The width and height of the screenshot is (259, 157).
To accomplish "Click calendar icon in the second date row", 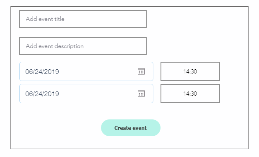I will (141, 94).
